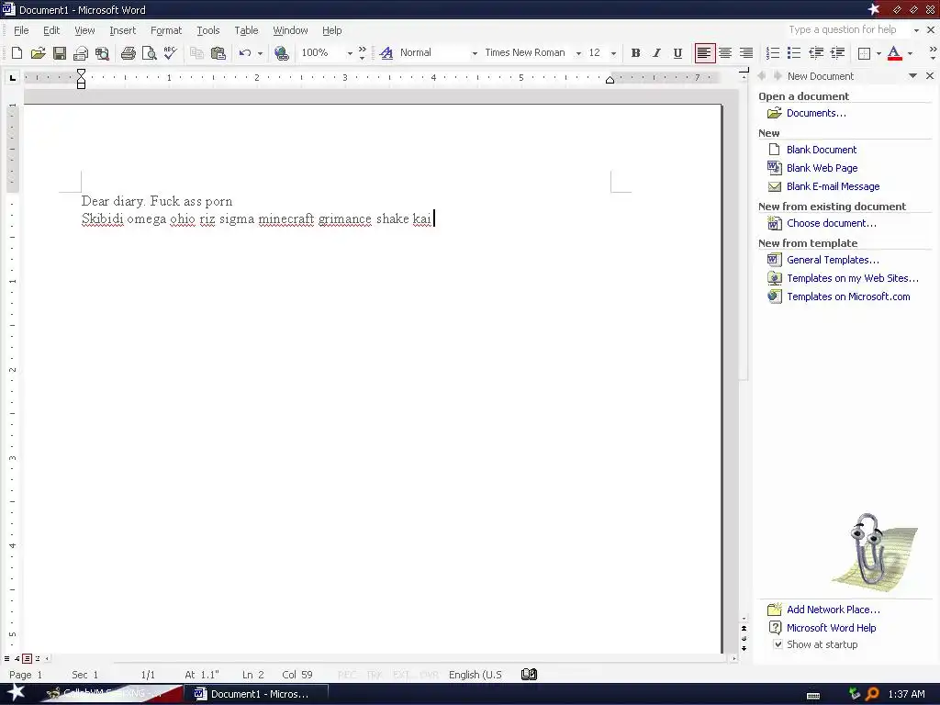940x705 pixels.
Task: Expand the Undo history dropdown arrow
Action: (x=260, y=53)
